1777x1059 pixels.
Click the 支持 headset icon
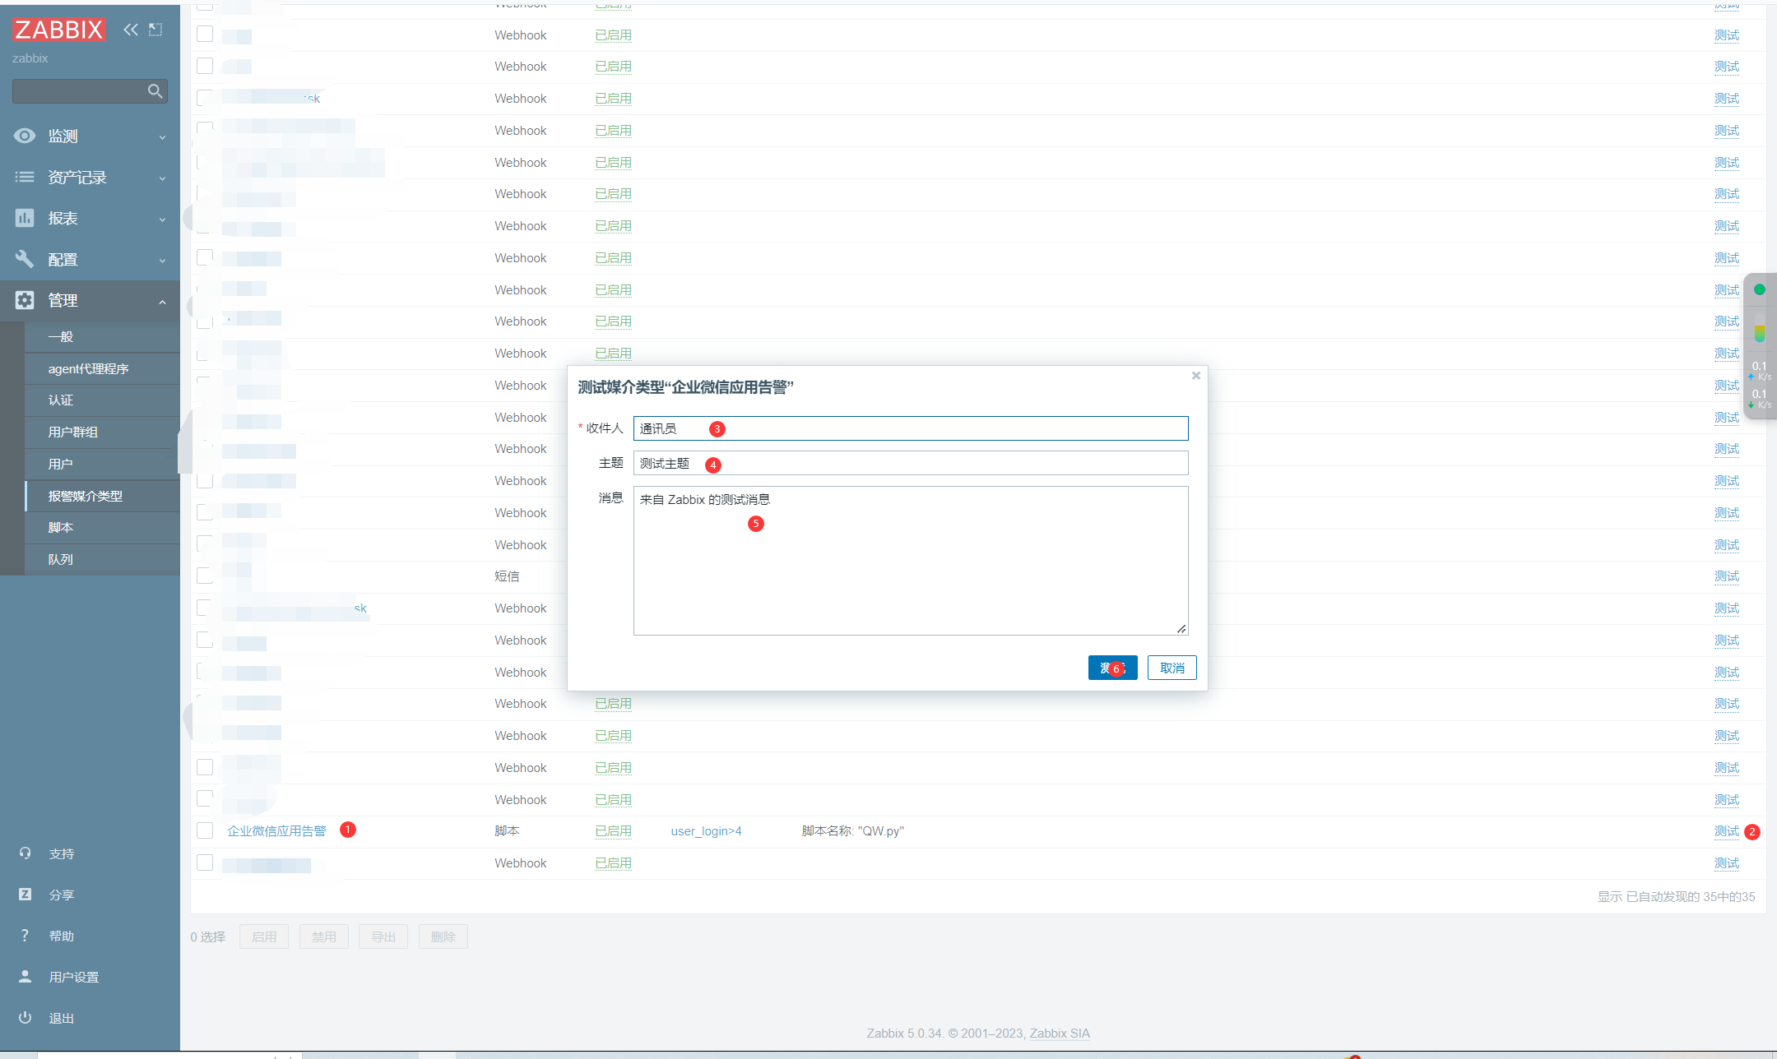point(25,853)
